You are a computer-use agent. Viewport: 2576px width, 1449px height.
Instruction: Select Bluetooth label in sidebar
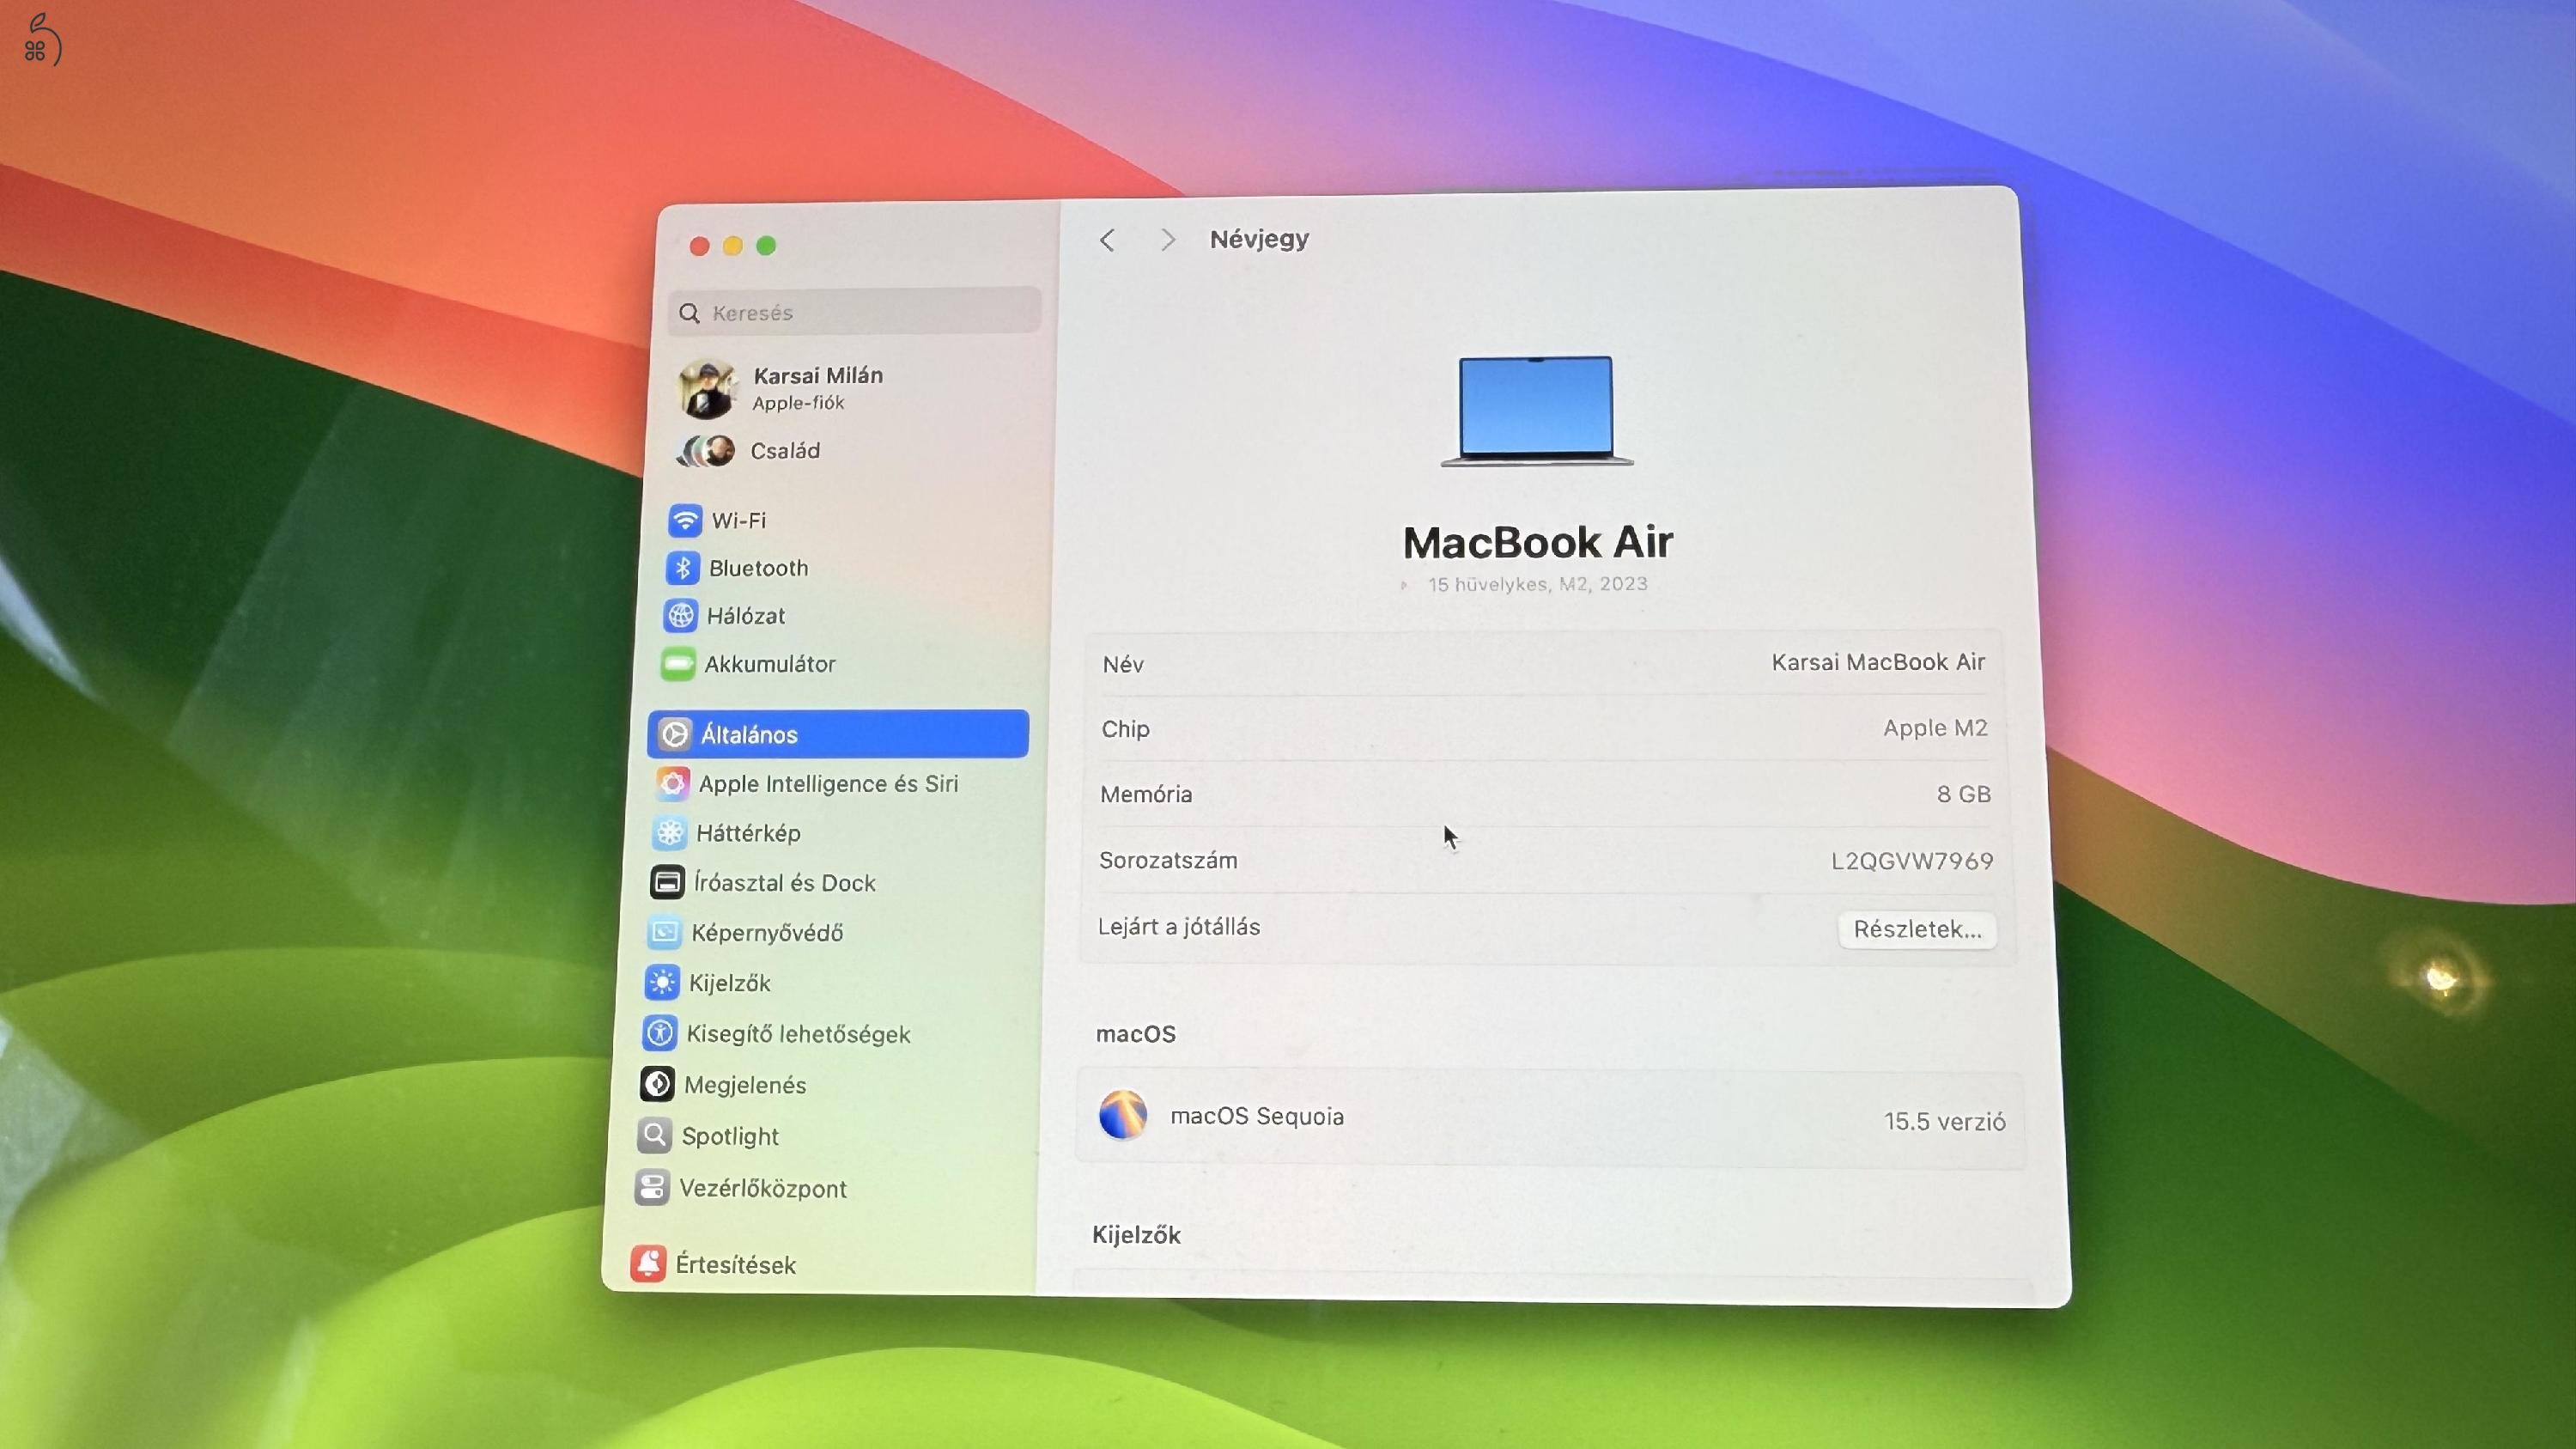(x=759, y=568)
